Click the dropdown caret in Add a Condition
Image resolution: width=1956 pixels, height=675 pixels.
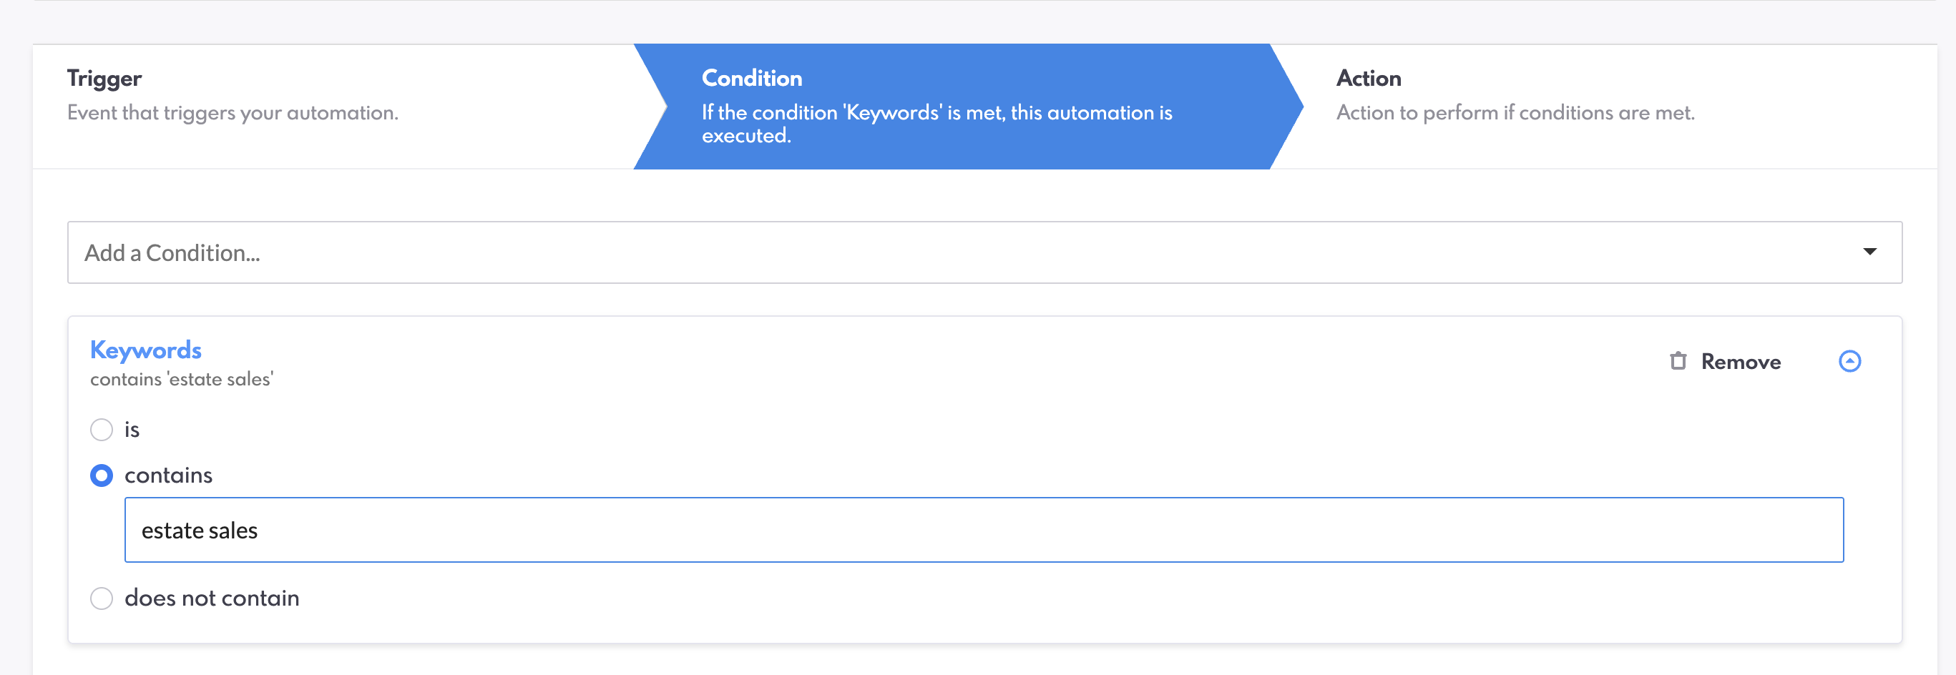(1869, 252)
